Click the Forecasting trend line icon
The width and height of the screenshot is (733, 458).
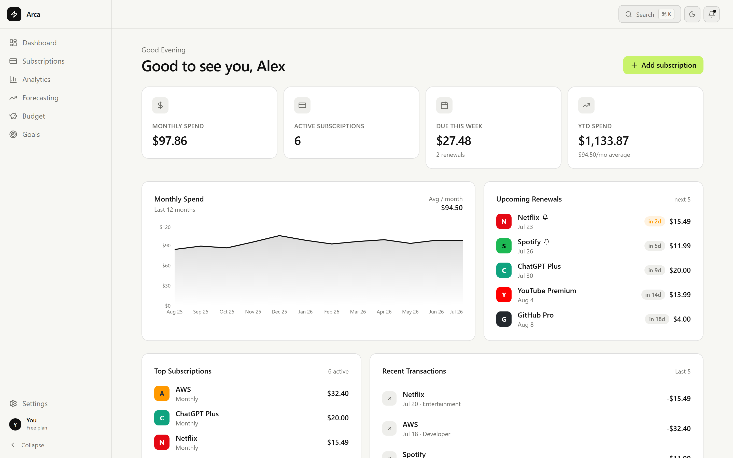(x=13, y=98)
